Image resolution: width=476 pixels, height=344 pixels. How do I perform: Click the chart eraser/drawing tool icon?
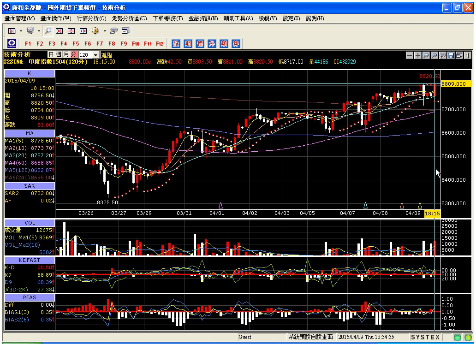[443, 55]
